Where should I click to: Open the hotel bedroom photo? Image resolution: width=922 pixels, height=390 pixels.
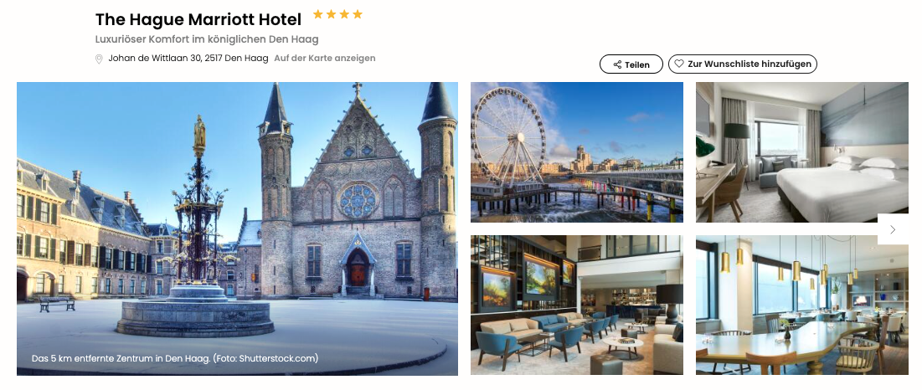coord(802,152)
